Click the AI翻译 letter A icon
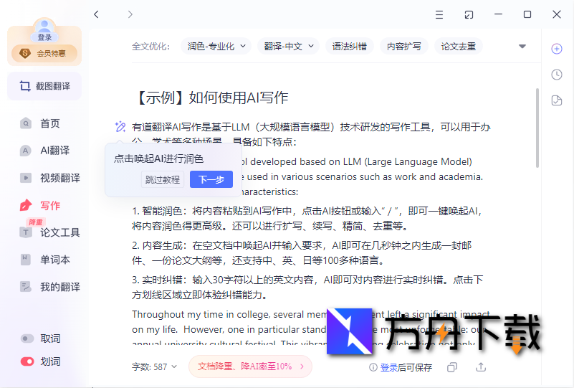The width and height of the screenshot is (574, 388). [x=26, y=151]
